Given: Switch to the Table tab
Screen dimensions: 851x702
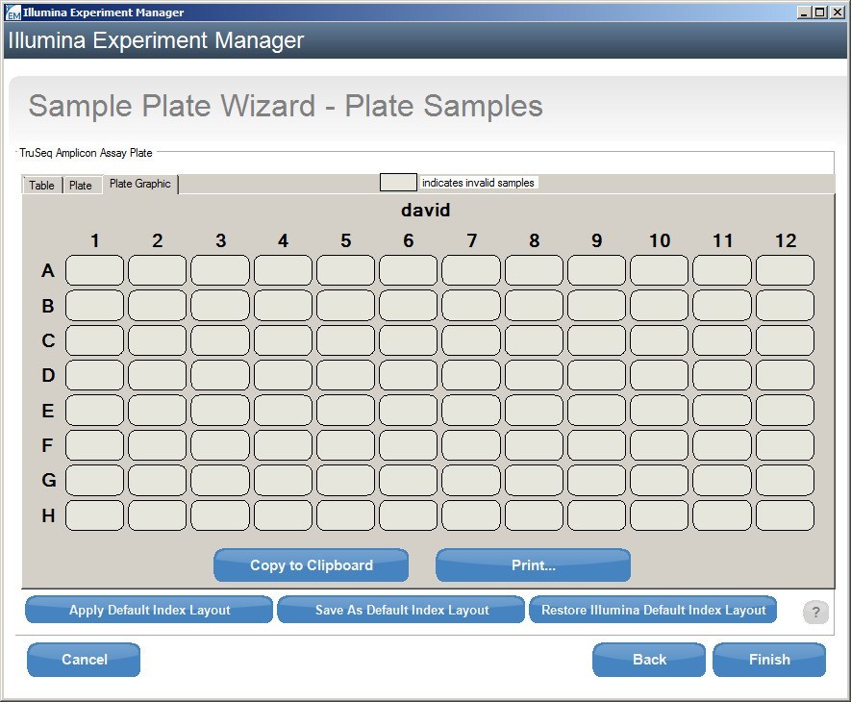Looking at the screenshot, I should click(x=41, y=185).
